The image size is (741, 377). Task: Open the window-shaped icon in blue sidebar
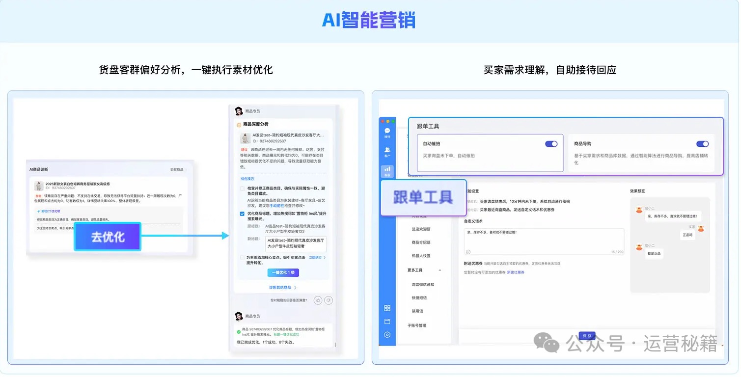click(387, 322)
